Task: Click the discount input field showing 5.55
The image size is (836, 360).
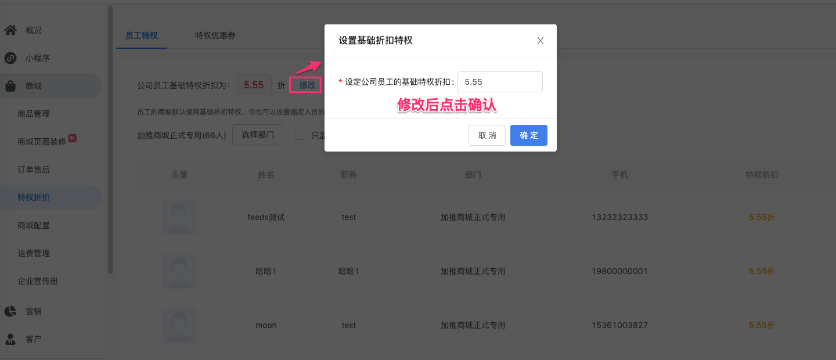Action: (x=500, y=82)
